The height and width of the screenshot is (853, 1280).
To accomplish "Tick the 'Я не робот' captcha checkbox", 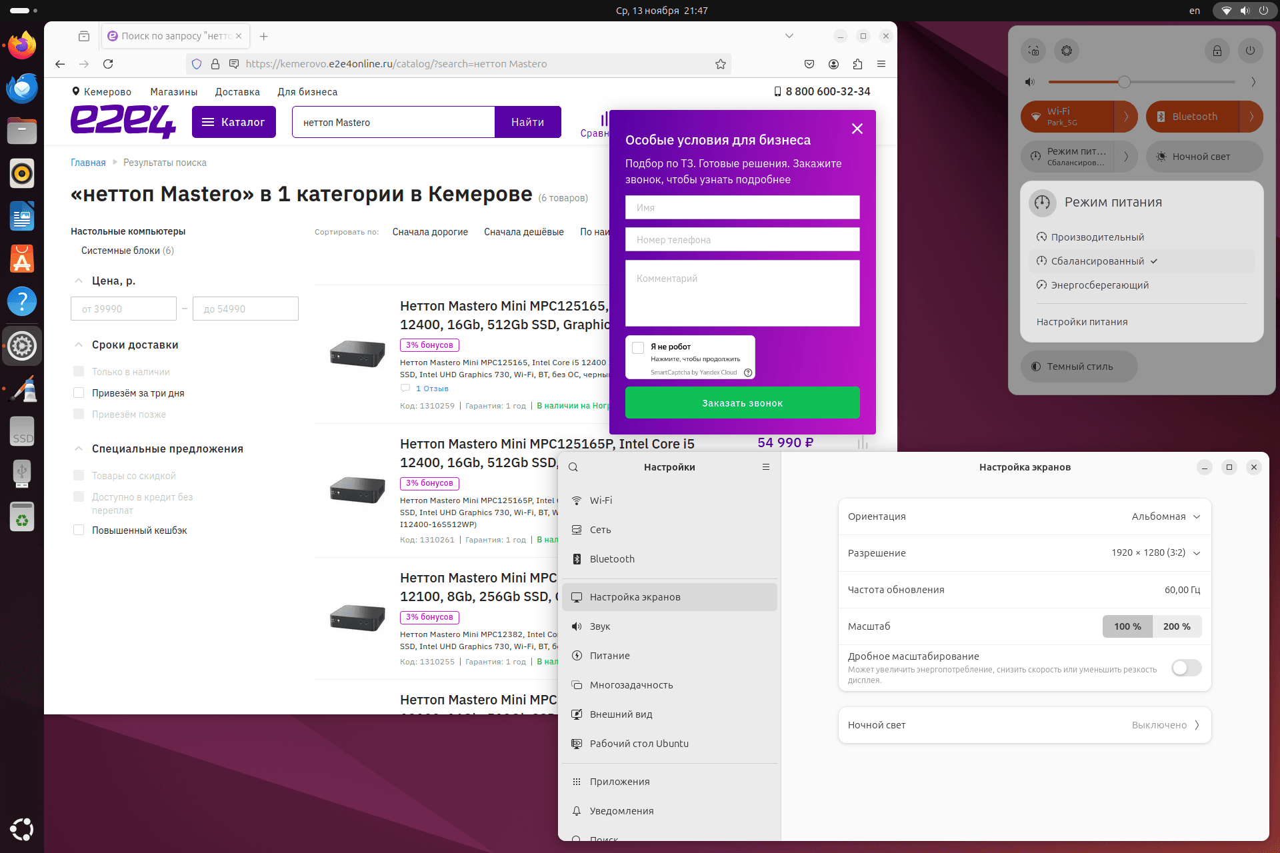I will pos(638,347).
